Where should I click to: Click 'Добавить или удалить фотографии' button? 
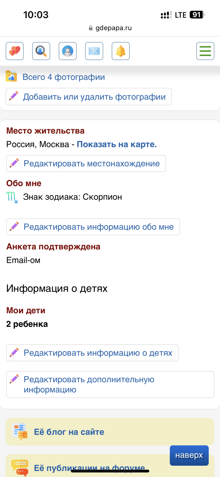(x=89, y=97)
